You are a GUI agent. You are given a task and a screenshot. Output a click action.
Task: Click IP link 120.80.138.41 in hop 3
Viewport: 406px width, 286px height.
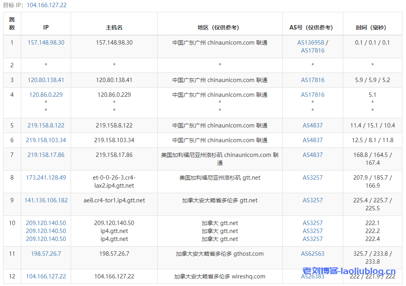click(46, 80)
